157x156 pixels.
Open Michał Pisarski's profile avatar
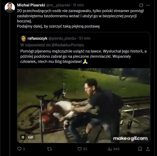10,8
